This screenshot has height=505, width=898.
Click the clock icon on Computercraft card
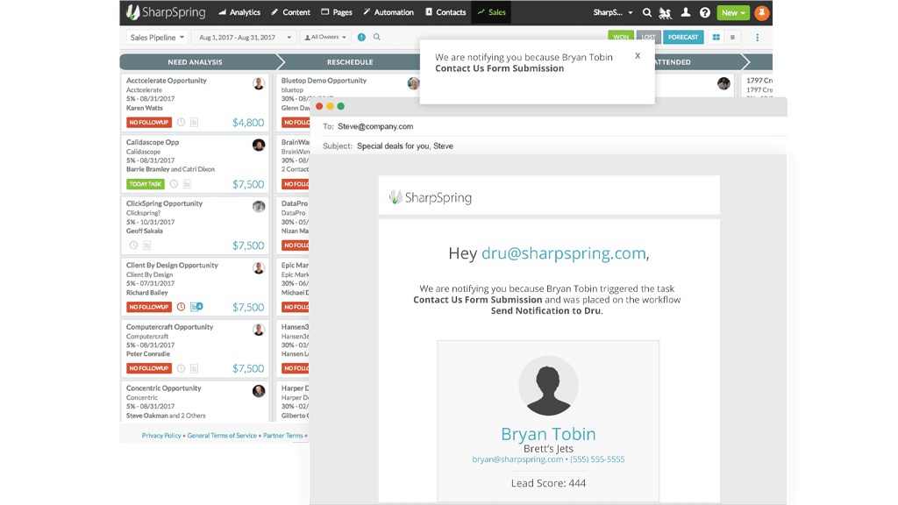tap(181, 368)
